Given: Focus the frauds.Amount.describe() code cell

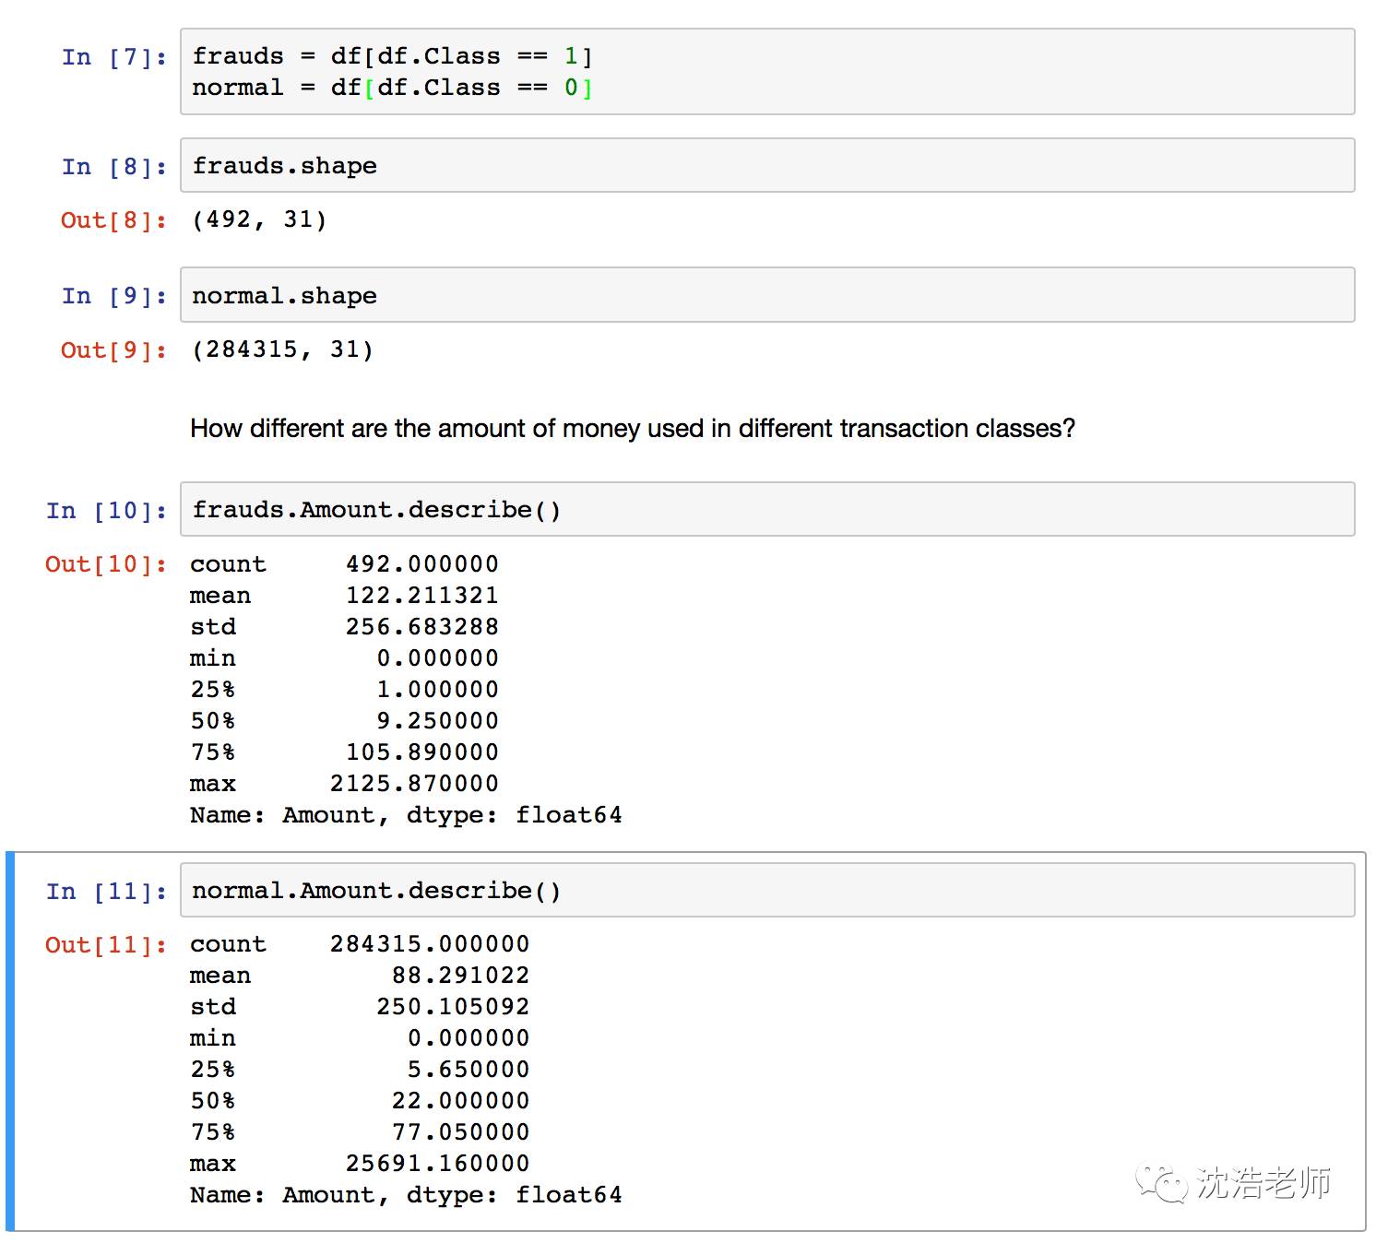Looking at the screenshot, I should tap(765, 510).
